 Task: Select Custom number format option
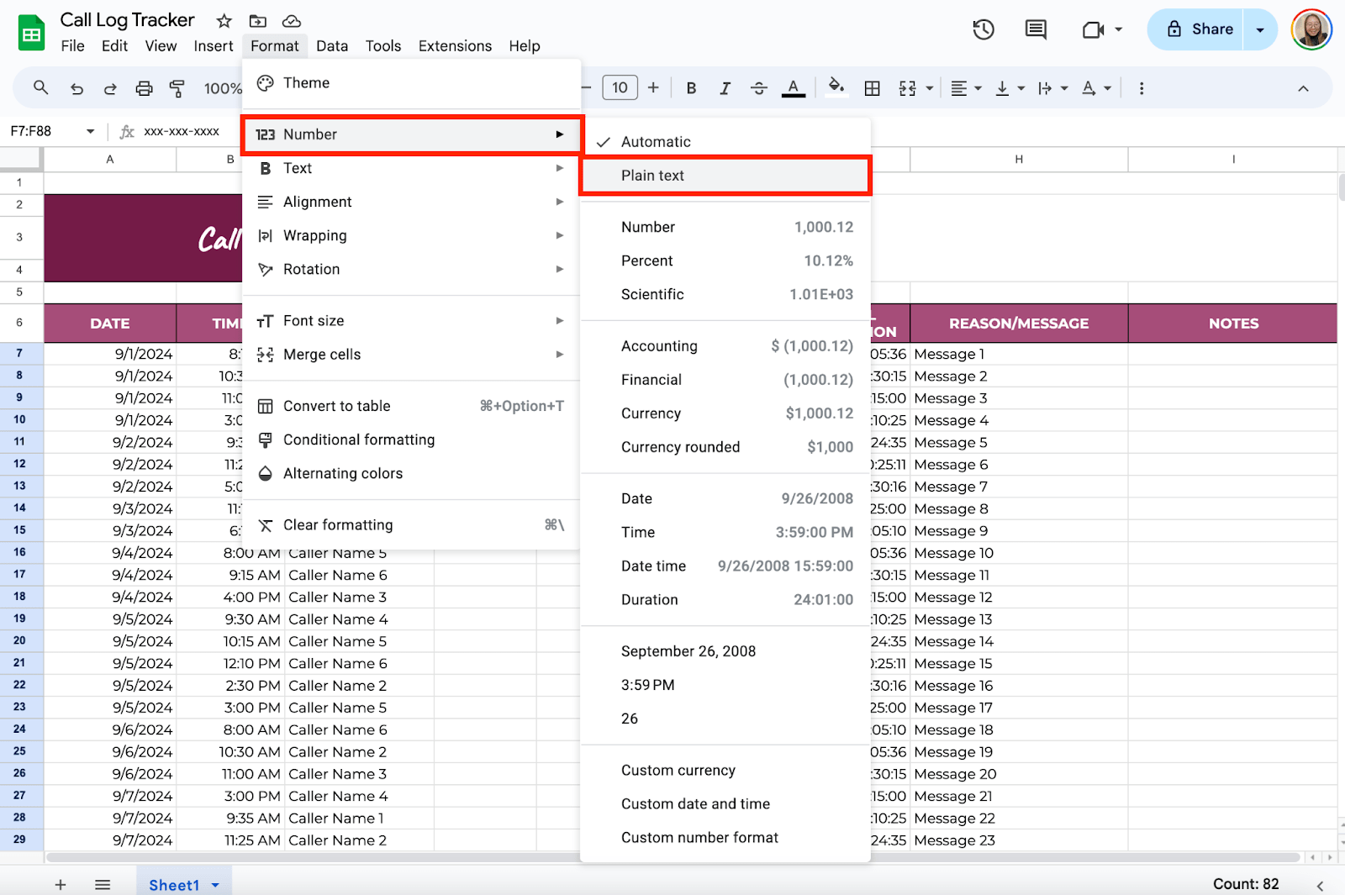(699, 837)
